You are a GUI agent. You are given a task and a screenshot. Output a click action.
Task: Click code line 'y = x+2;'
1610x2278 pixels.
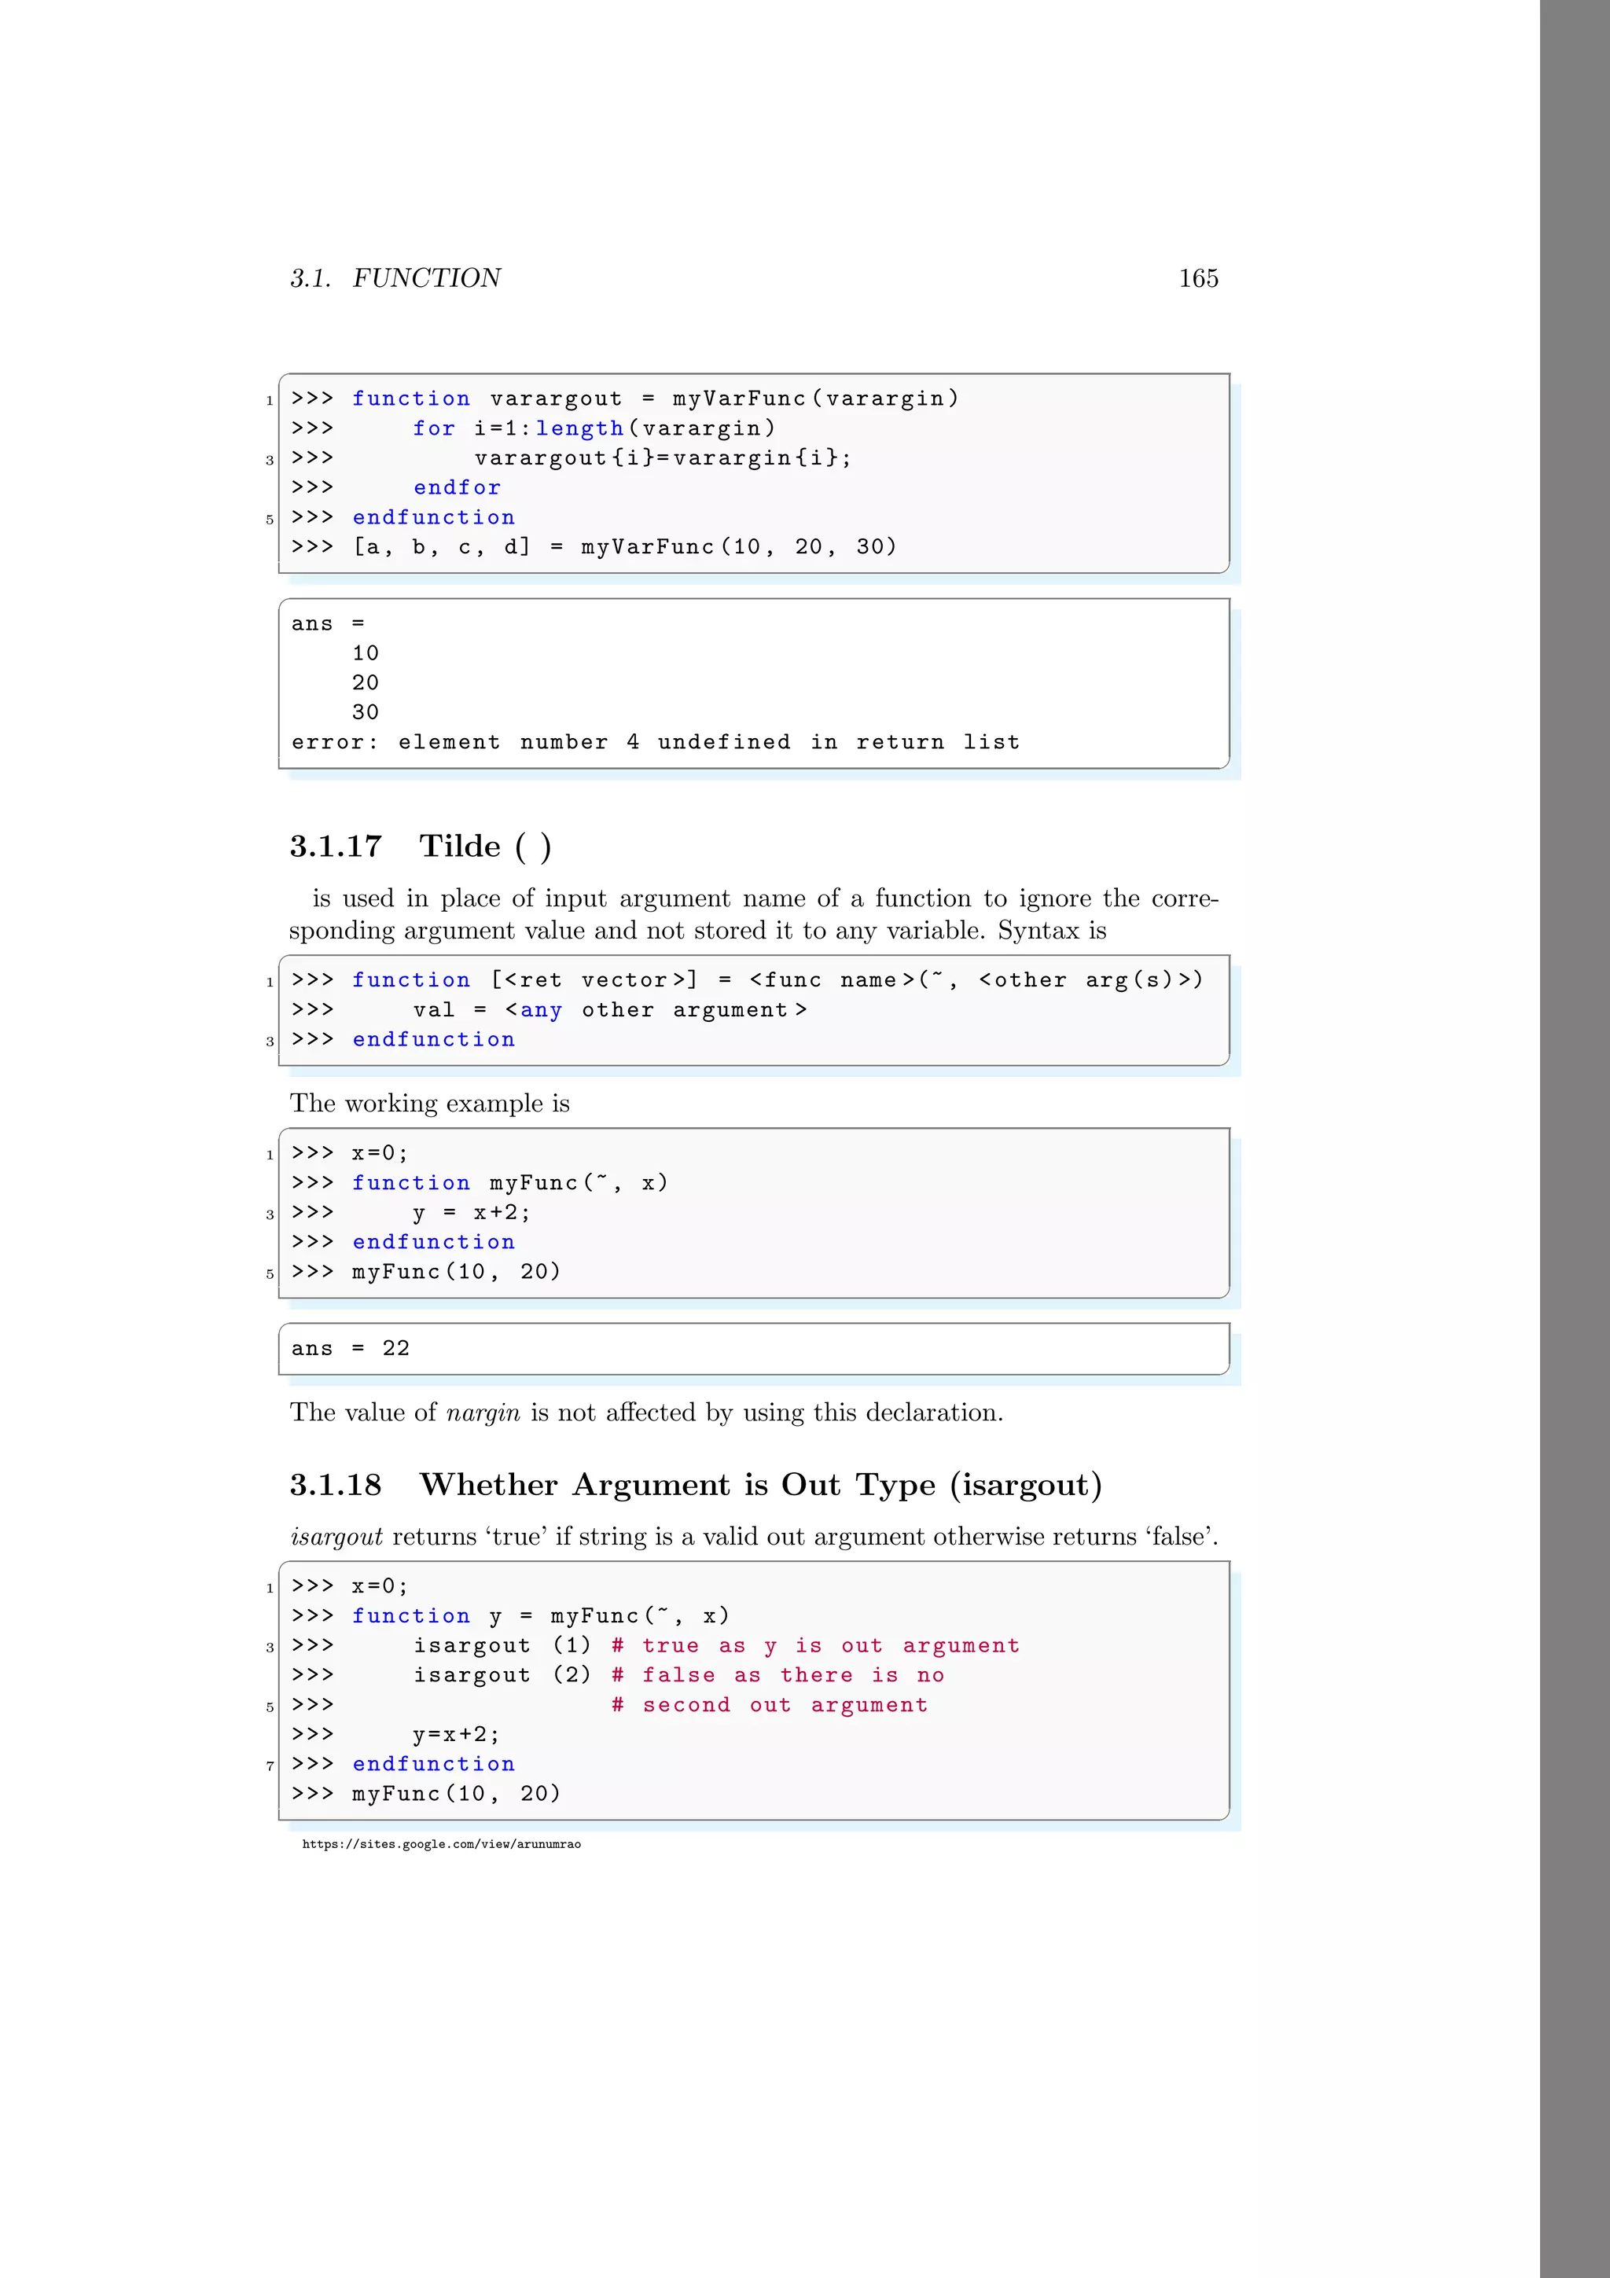(x=472, y=1212)
